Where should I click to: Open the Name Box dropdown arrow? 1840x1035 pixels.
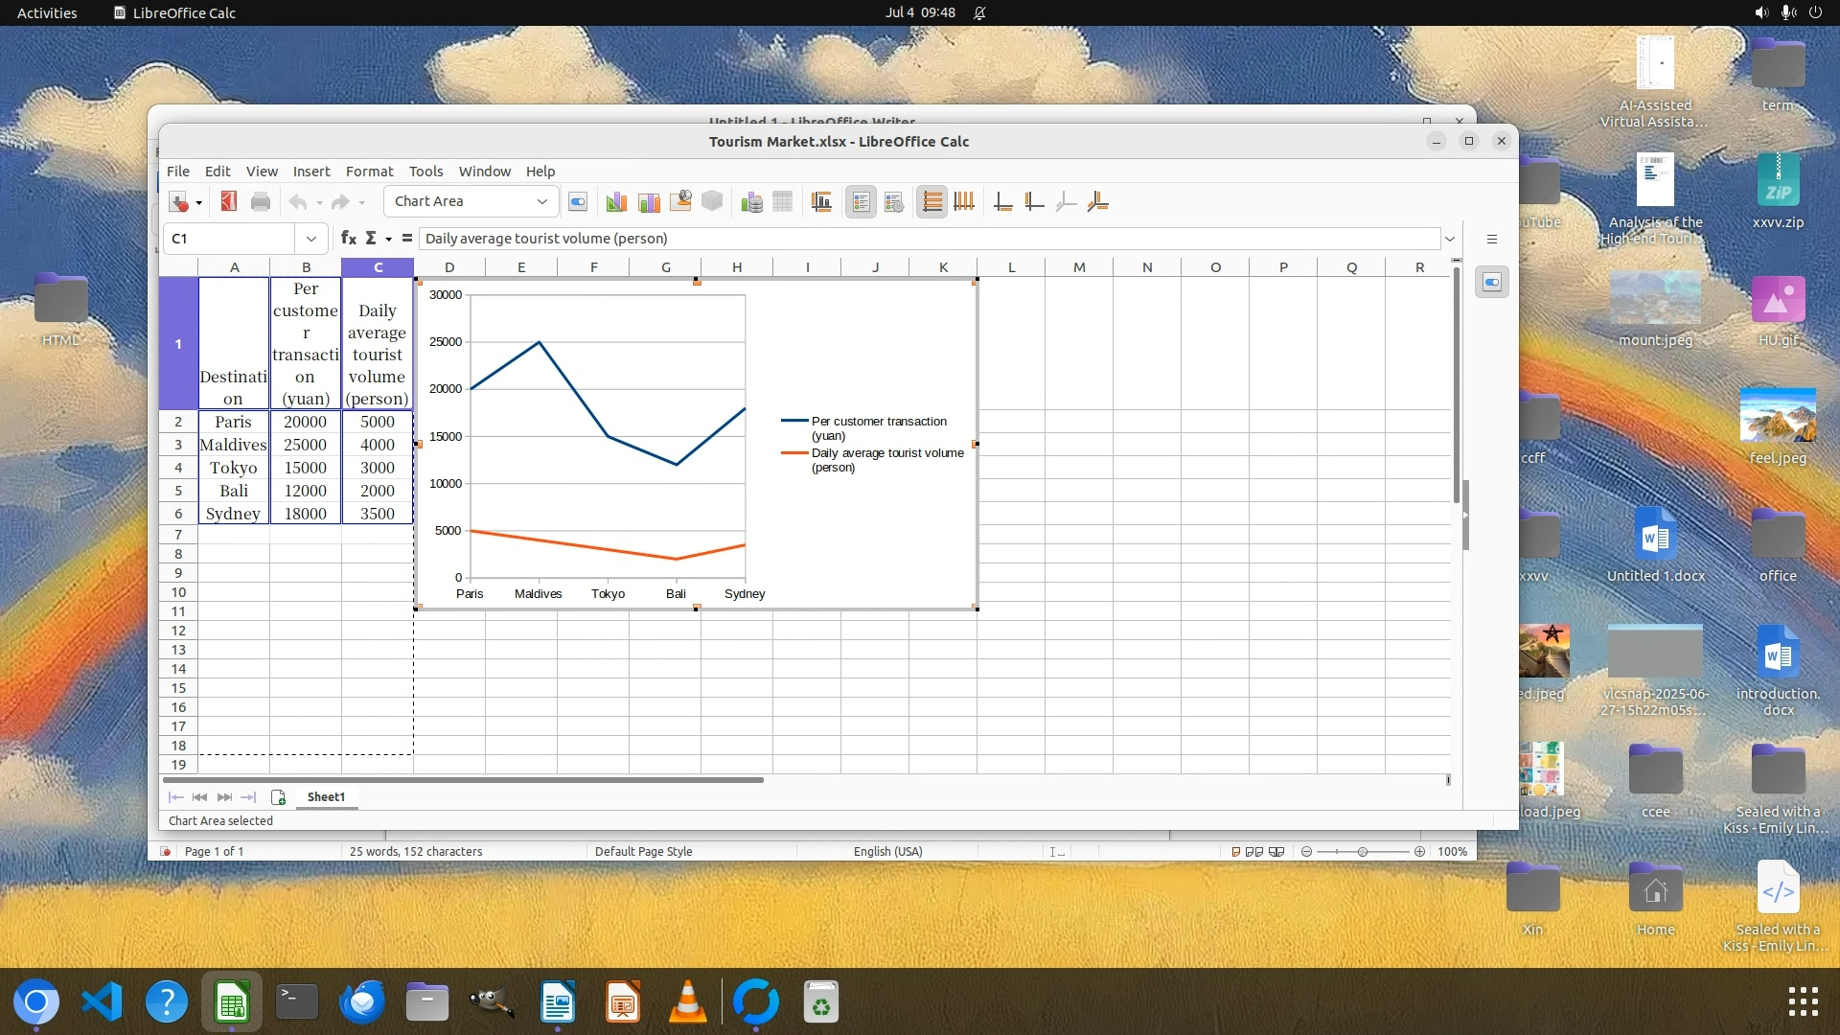click(x=310, y=238)
